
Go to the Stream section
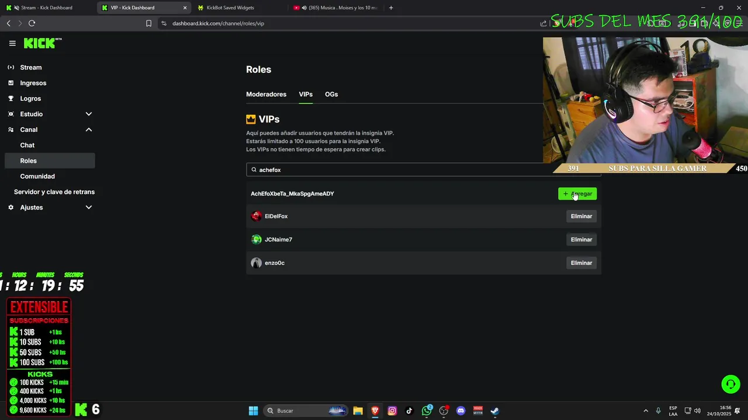coord(30,67)
